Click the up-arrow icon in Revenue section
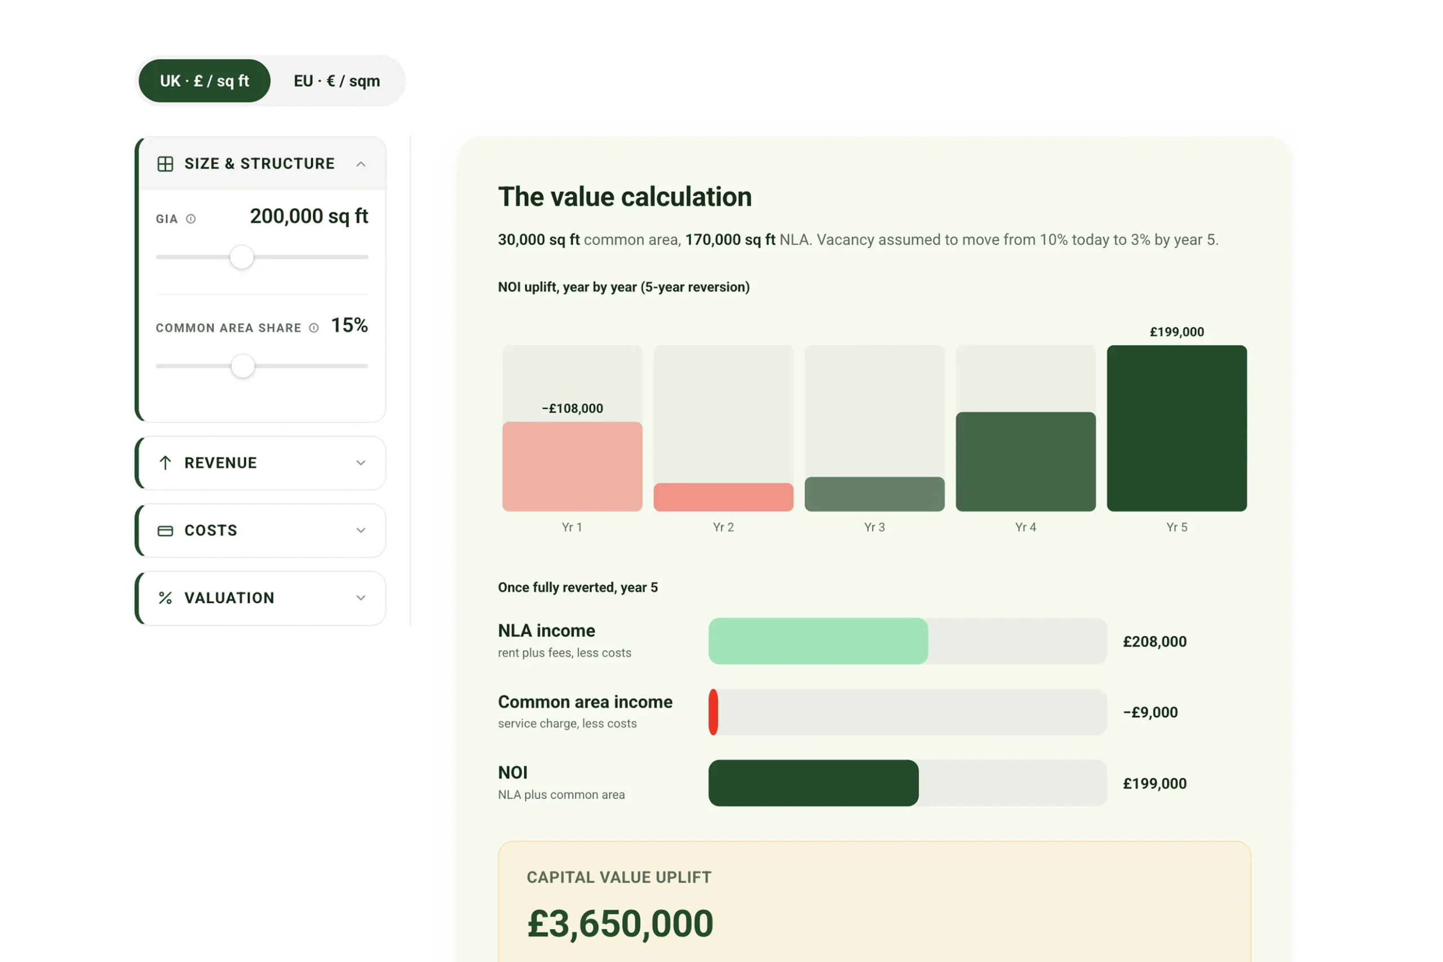This screenshot has height=962, width=1443. click(165, 462)
